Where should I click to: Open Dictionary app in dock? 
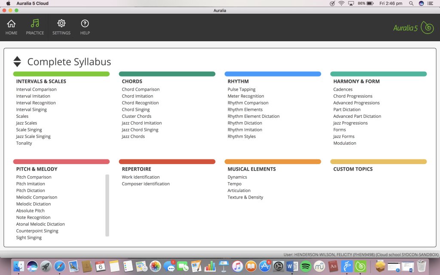coord(333,266)
